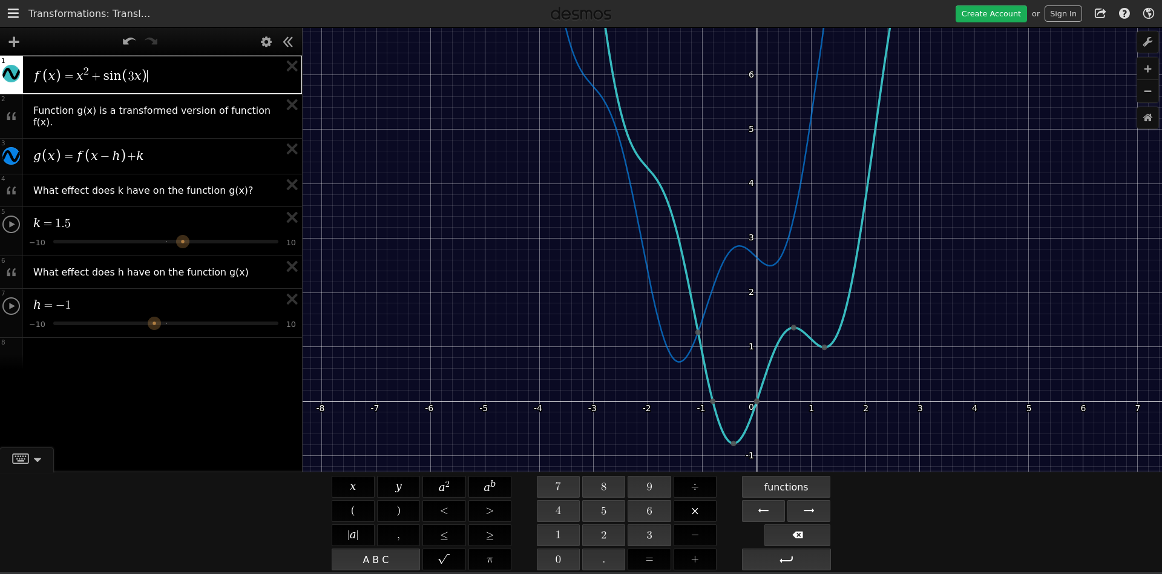Open the language globe menu
1162x574 pixels.
(x=1149, y=13)
